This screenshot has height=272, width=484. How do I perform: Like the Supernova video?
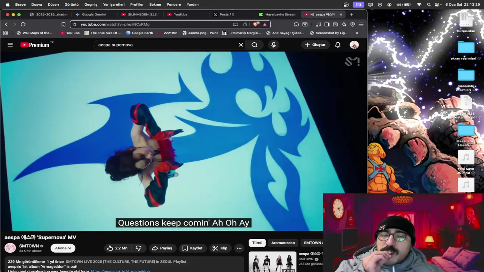pyautogui.click(x=118, y=248)
